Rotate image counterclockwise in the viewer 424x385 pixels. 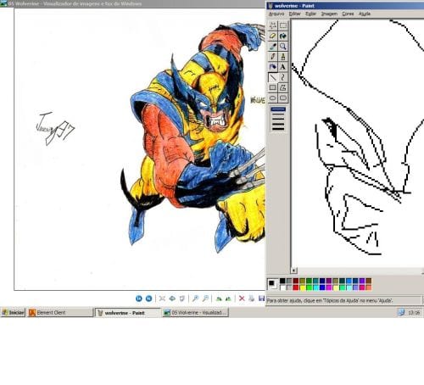click(228, 299)
